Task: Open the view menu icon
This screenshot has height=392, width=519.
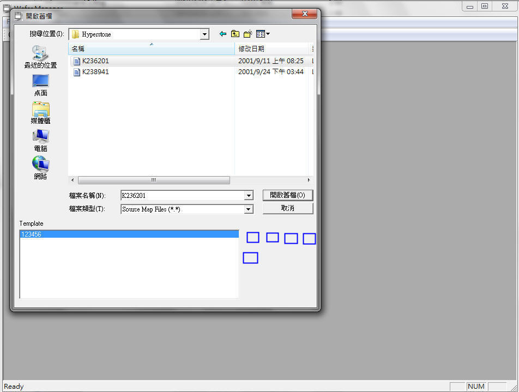Action: click(263, 34)
